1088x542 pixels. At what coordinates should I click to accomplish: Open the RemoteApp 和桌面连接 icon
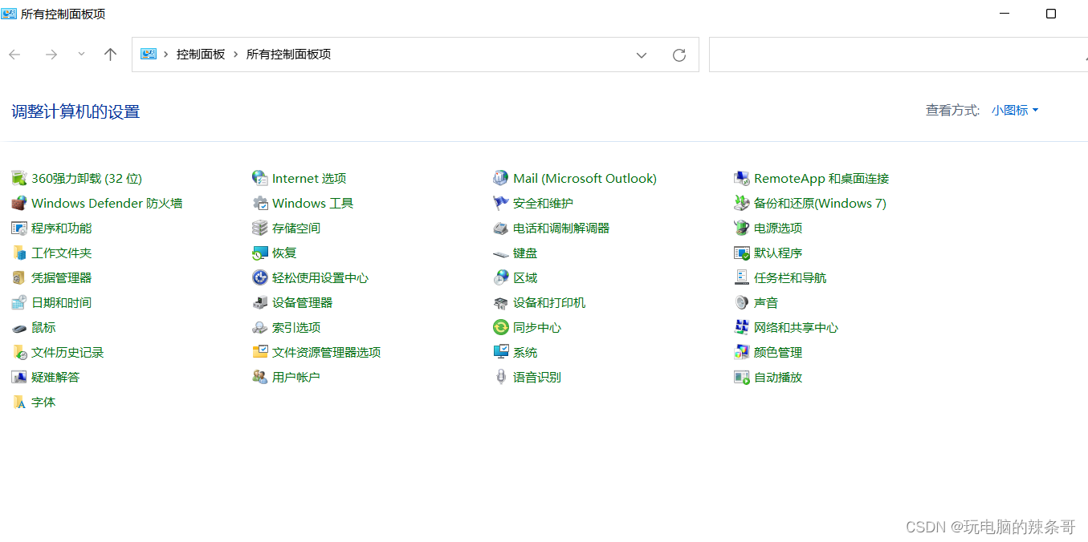742,178
